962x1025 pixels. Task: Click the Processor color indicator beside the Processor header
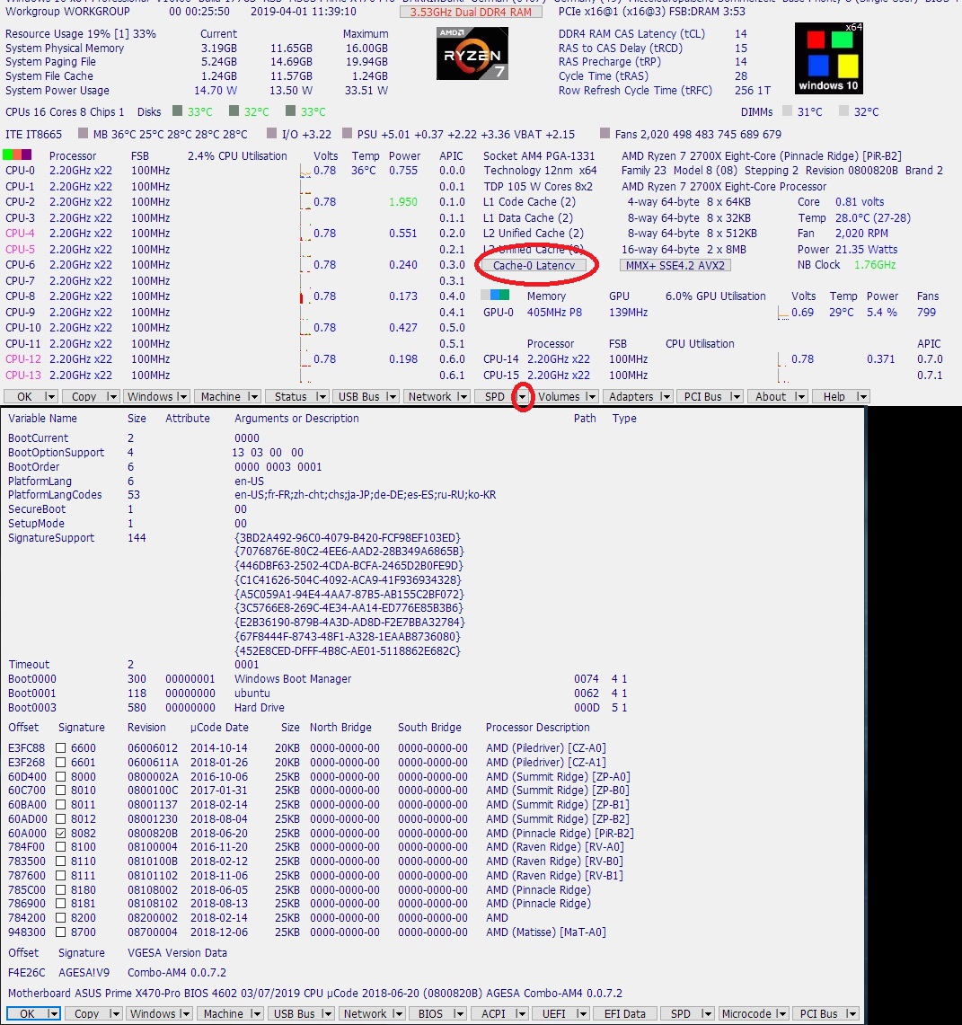pos(17,155)
